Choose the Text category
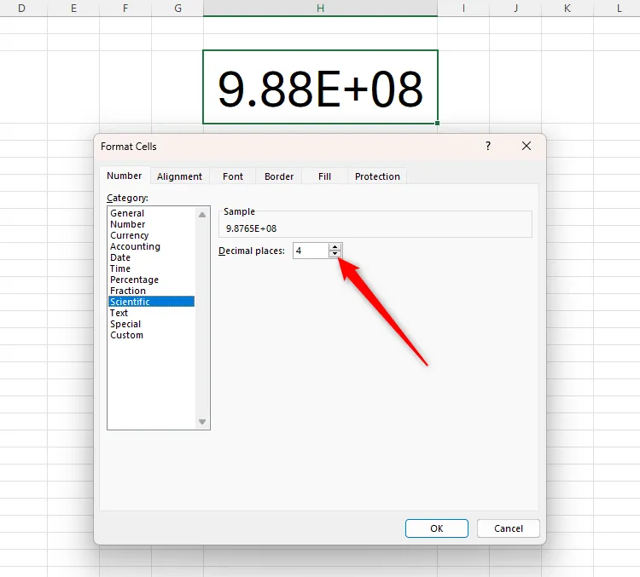Image resolution: width=640 pixels, height=577 pixels. point(151,313)
